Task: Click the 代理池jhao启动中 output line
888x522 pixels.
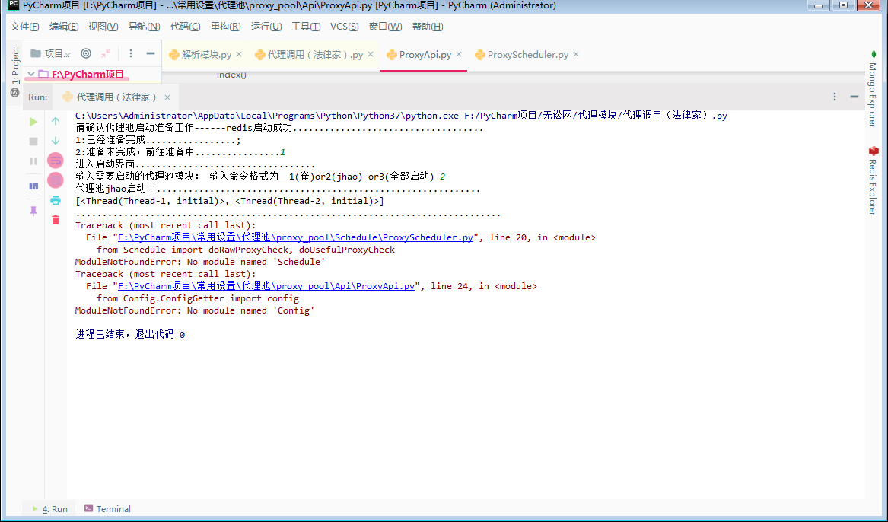Action: [278, 189]
